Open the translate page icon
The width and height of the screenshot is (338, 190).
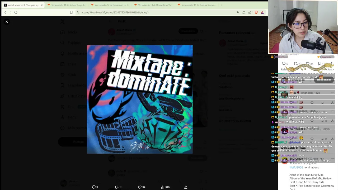point(238,12)
